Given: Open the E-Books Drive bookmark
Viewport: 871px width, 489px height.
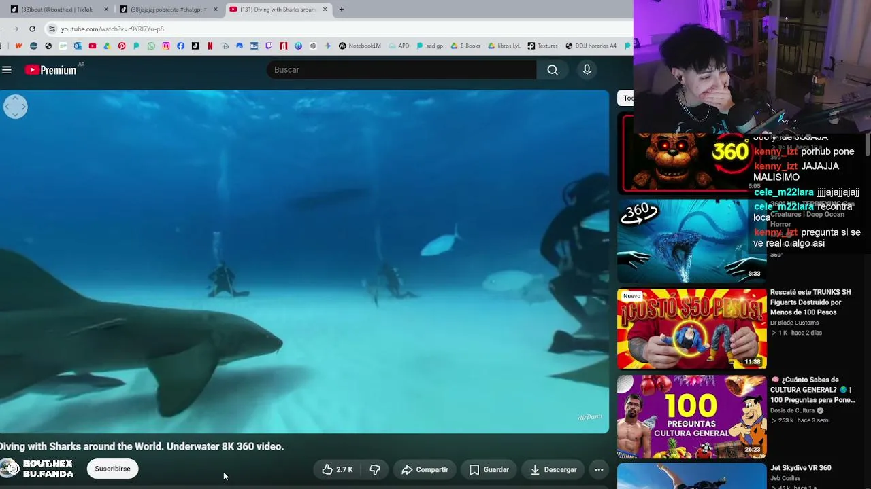Looking at the screenshot, I should [x=465, y=46].
